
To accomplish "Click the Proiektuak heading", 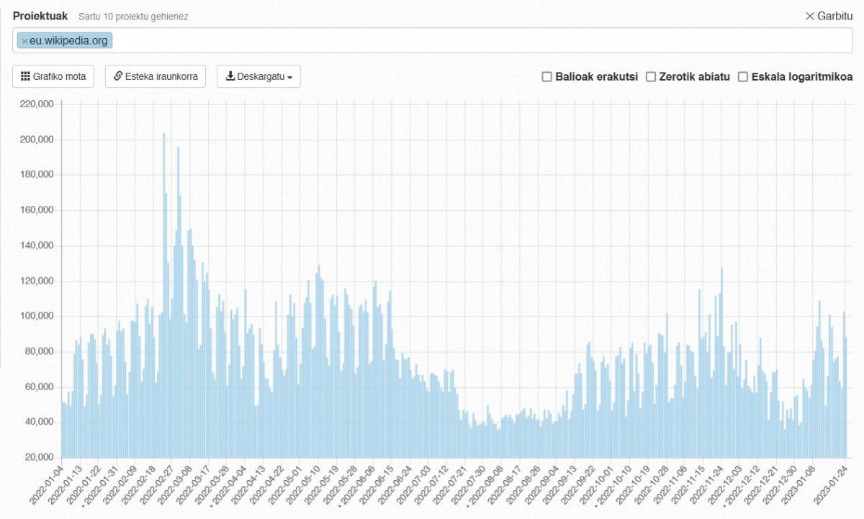I will [40, 16].
